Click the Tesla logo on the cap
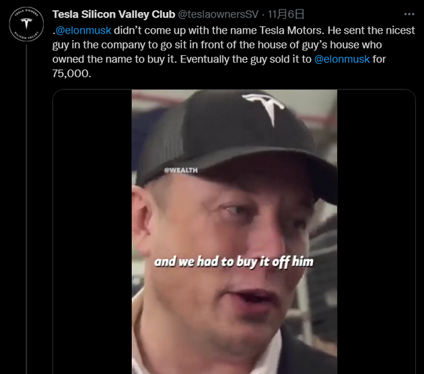The width and height of the screenshot is (424, 374). tap(268, 108)
